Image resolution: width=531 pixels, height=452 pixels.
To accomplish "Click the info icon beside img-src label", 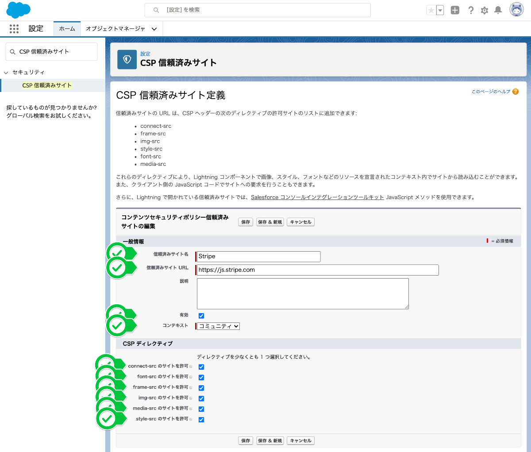I will (191, 398).
